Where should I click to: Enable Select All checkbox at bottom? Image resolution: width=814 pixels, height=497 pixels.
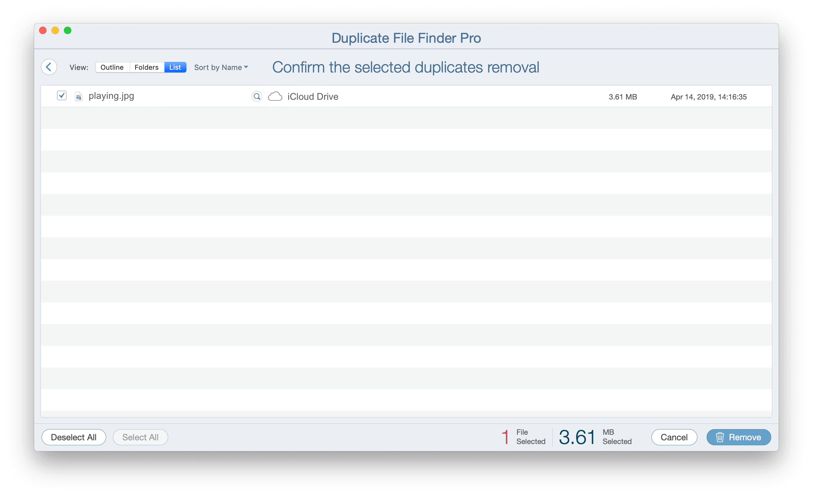140,437
